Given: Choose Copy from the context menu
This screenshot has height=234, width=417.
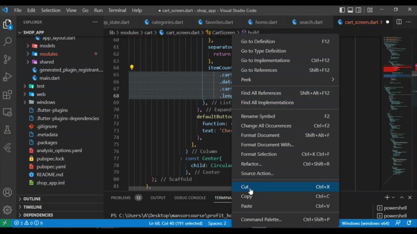Looking at the screenshot, I should (x=285, y=196).
